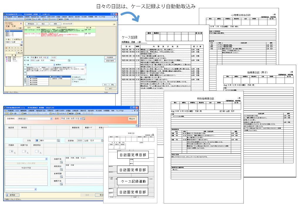Toggle the 日誌出力 checkbox
Viewport: 298px width, 205px height.
point(73,77)
